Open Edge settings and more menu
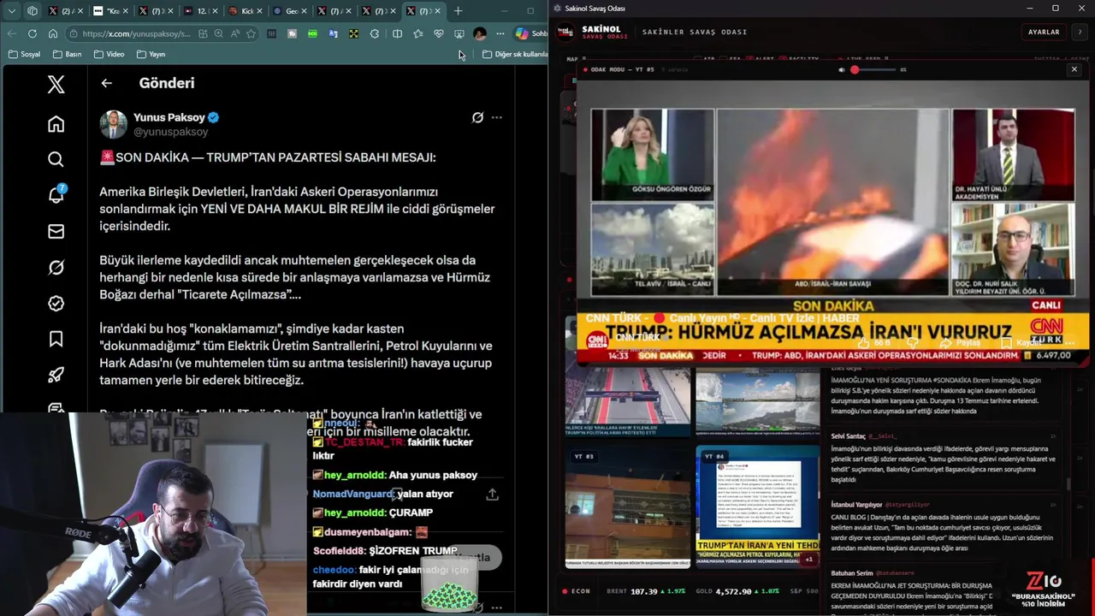 pyautogui.click(x=500, y=33)
